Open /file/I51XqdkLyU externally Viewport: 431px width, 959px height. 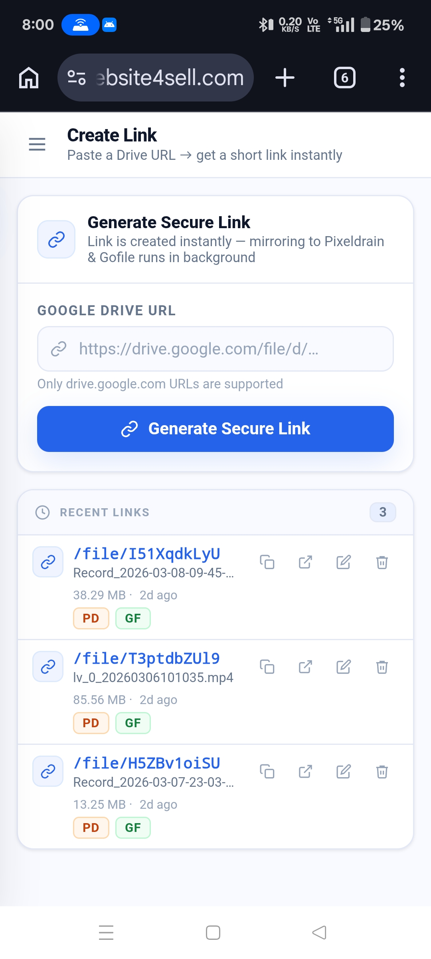305,563
